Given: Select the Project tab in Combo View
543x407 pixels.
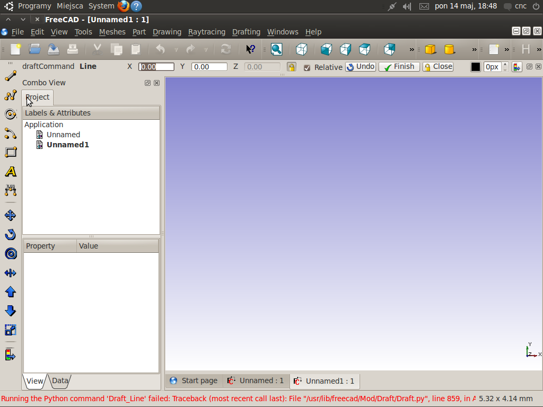Looking at the screenshot, I should coord(38,97).
